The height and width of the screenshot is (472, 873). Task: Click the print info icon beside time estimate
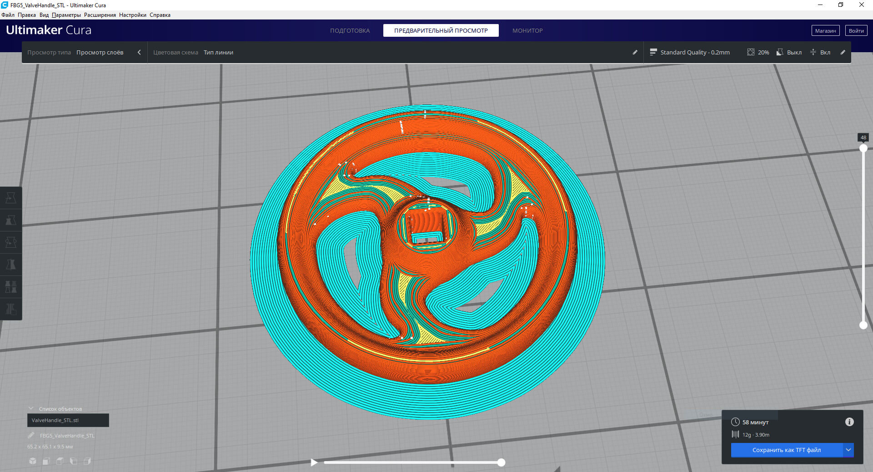[849, 422]
